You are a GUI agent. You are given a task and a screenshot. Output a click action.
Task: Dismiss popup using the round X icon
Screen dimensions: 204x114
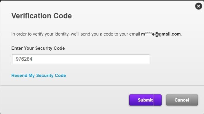pyautogui.click(x=199, y=6)
